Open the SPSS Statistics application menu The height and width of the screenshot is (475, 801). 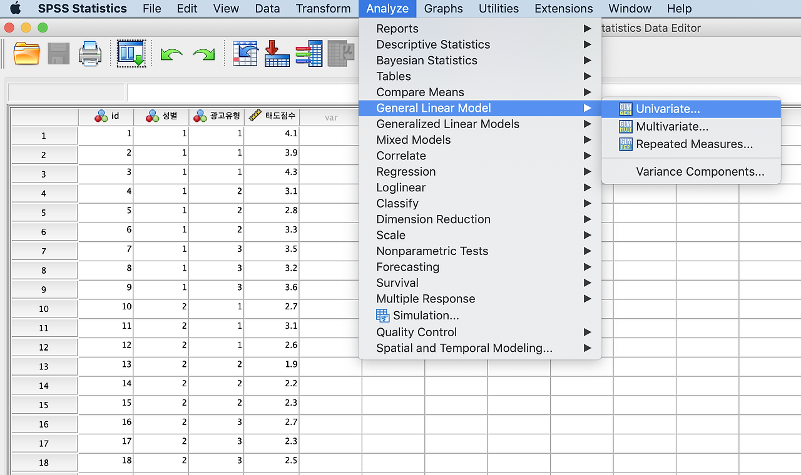tap(83, 8)
